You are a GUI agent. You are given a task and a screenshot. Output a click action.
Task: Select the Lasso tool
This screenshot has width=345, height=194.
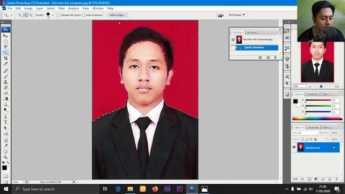click(x=5, y=47)
